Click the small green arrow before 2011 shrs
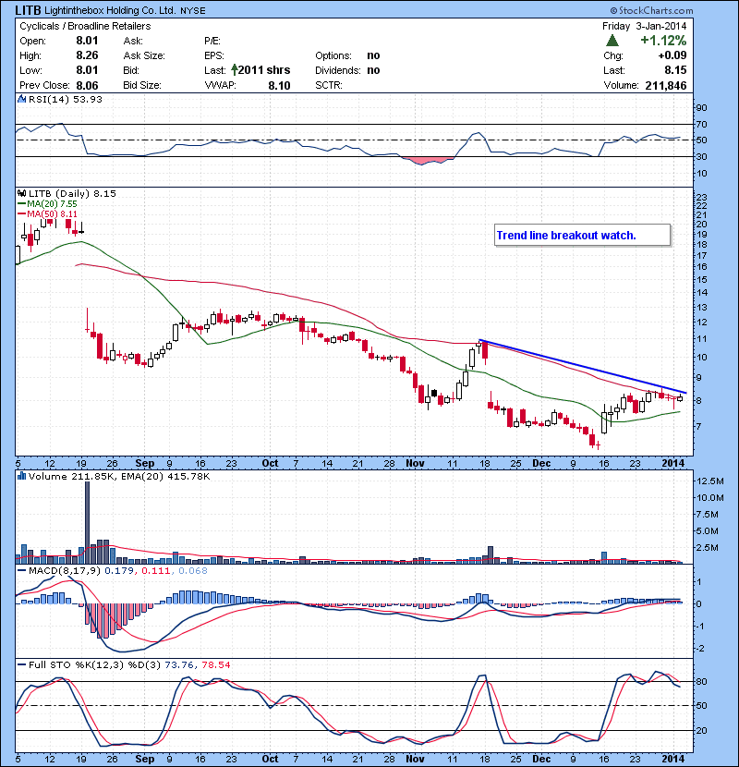The image size is (739, 767). click(235, 70)
